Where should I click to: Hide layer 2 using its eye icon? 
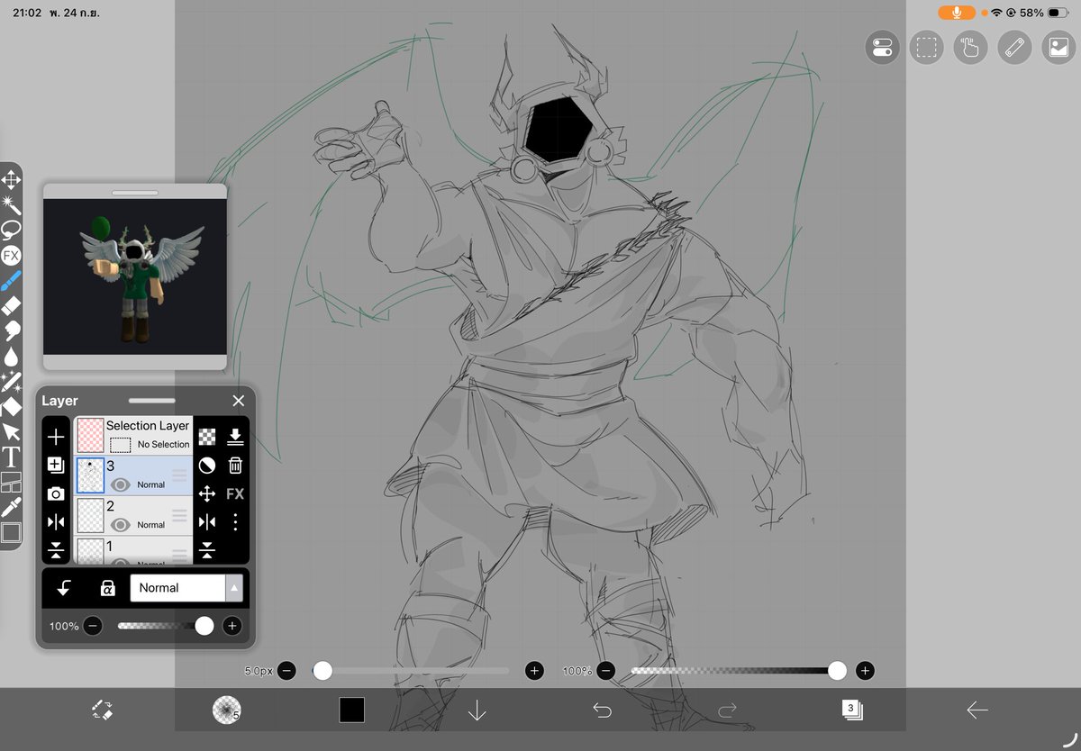(121, 524)
